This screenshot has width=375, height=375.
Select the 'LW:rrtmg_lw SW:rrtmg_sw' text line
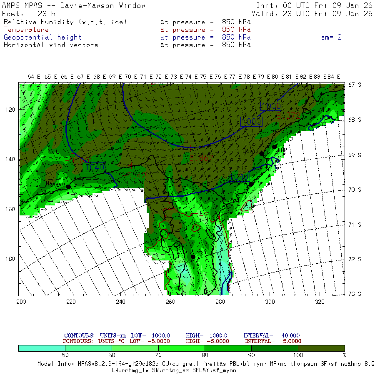174,370
